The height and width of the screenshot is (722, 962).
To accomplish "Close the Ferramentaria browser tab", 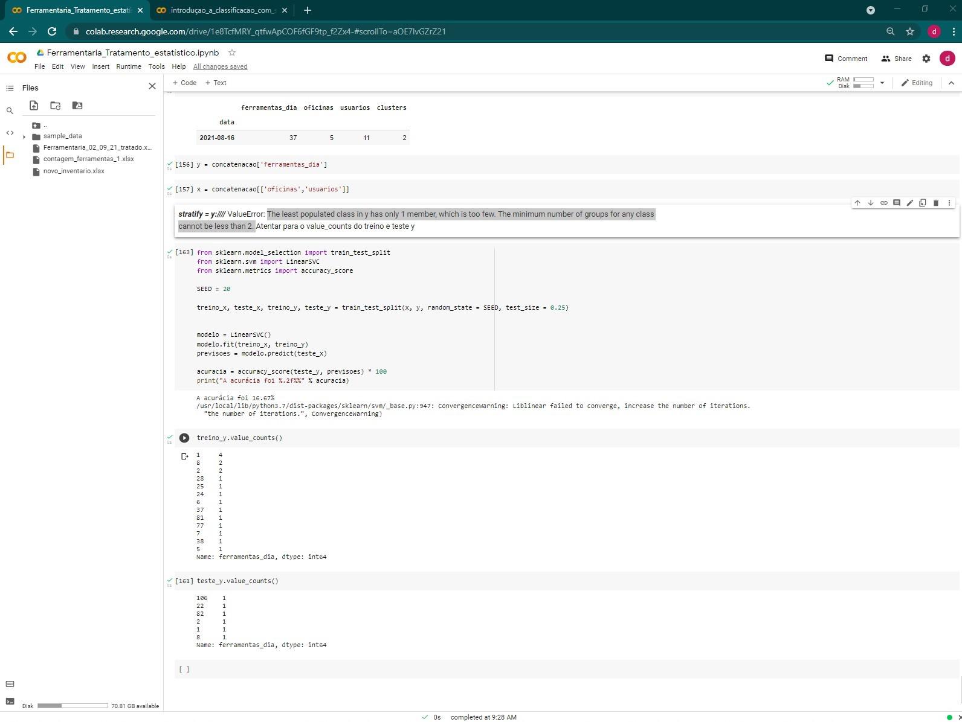I will pos(140,10).
